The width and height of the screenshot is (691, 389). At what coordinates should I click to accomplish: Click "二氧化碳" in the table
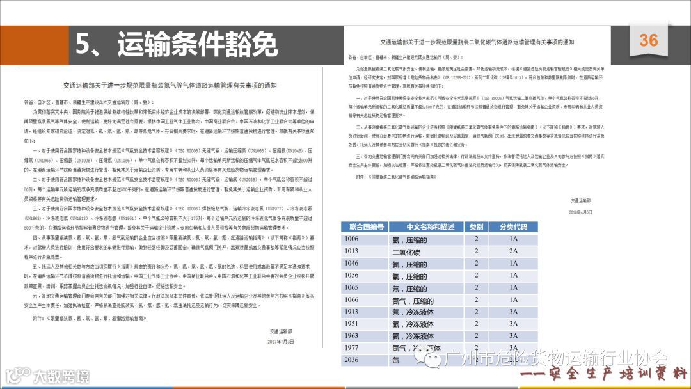coord(406,253)
